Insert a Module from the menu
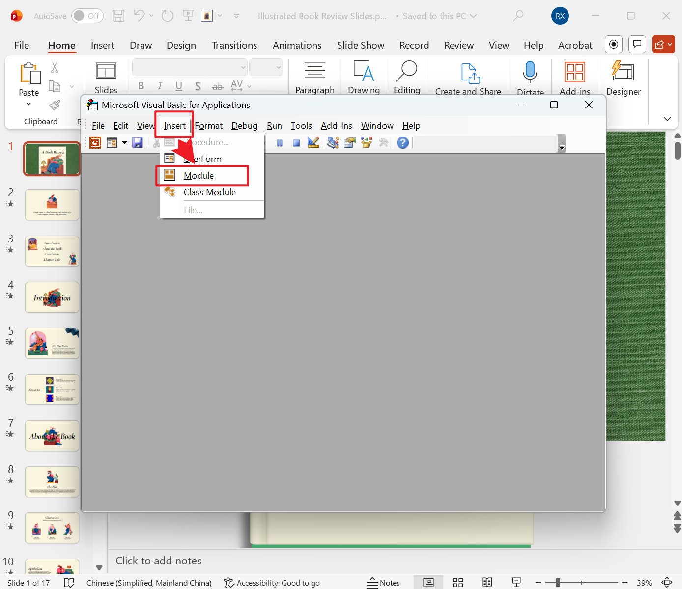 pos(199,175)
